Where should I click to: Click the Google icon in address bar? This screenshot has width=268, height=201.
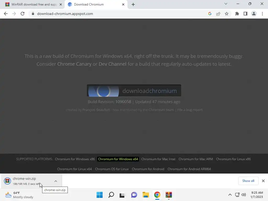pyautogui.click(x=210, y=14)
